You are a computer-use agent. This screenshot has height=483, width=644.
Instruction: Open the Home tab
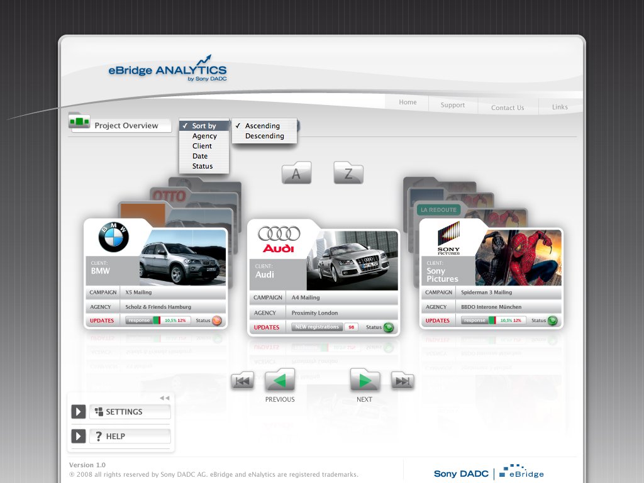408,103
